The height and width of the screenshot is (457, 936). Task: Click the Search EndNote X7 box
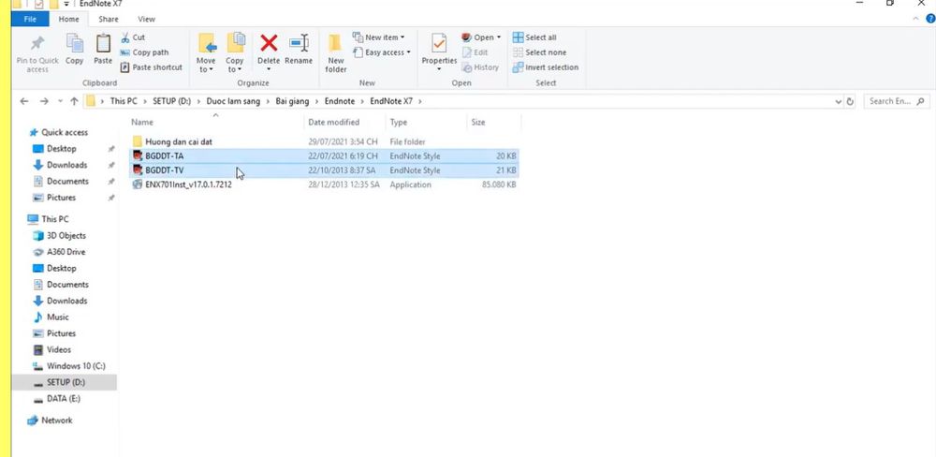(x=898, y=101)
